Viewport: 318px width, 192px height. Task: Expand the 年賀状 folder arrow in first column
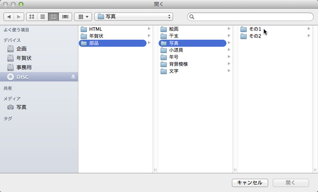(149, 36)
